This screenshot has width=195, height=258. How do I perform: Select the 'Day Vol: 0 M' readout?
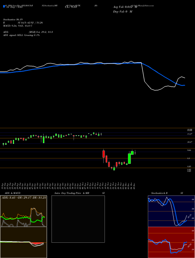pos(122,12)
